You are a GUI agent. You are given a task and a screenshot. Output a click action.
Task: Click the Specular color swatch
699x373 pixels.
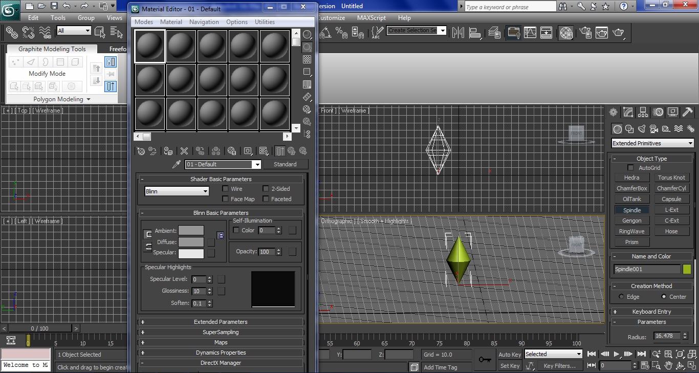point(191,253)
